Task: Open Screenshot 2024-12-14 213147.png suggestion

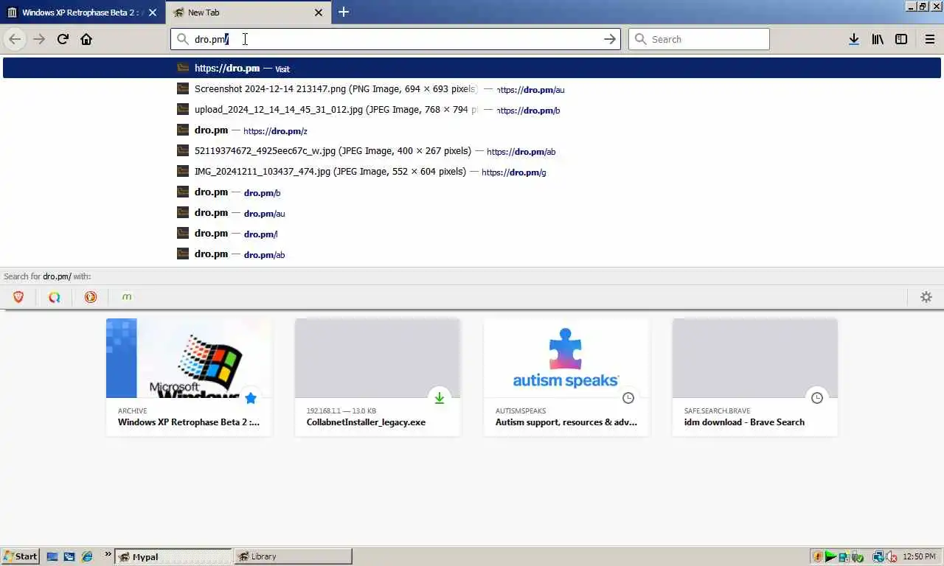Action: tap(472, 89)
